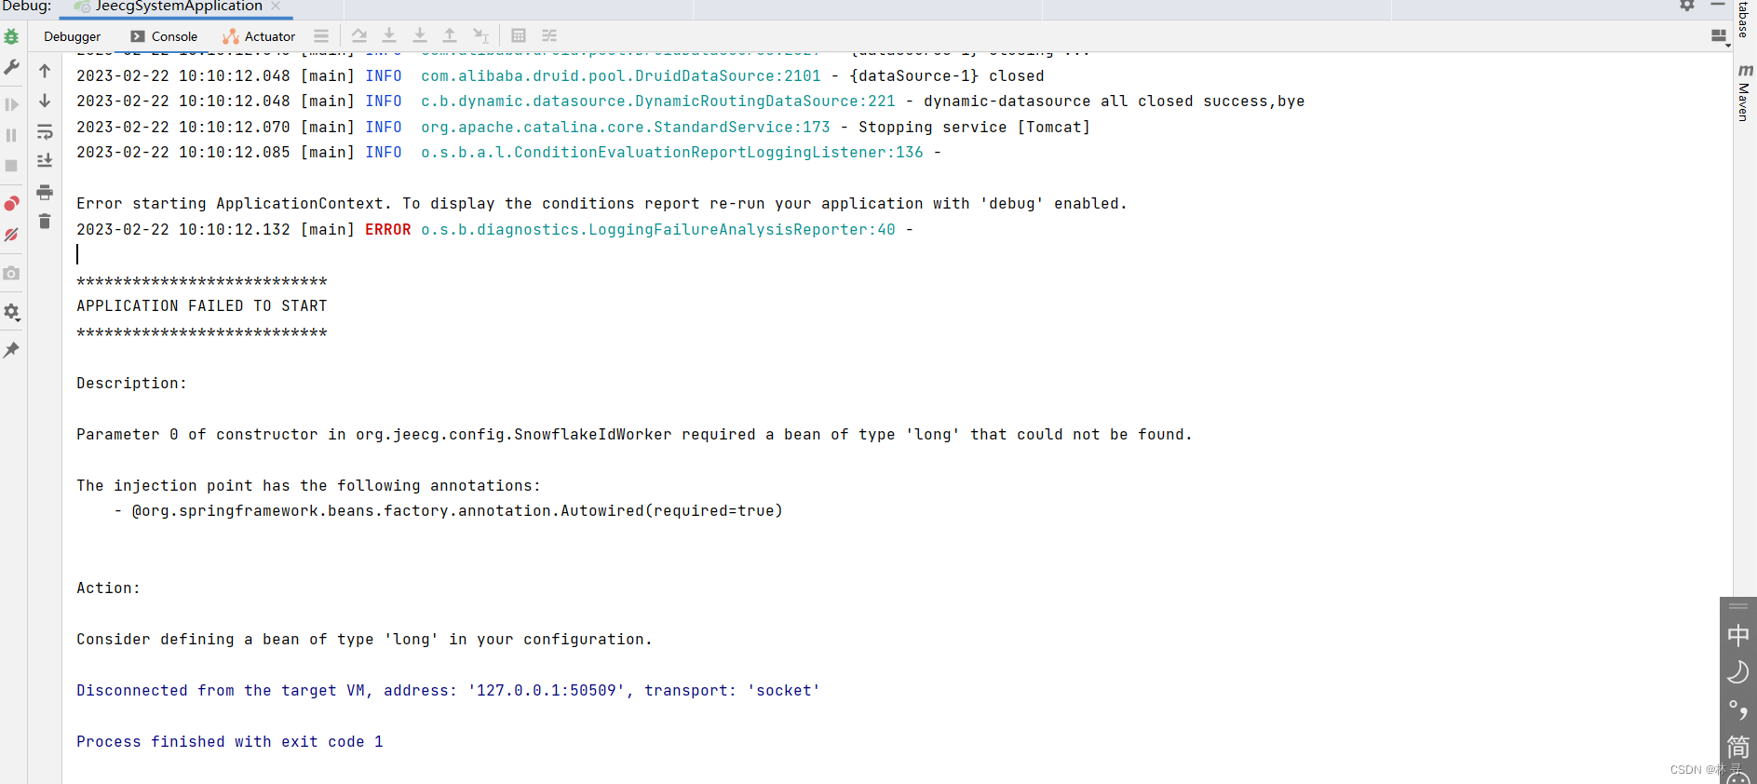This screenshot has height=784, width=1757.
Task: Click the DruidDataSource:2101 source link
Action: [621, 76]
